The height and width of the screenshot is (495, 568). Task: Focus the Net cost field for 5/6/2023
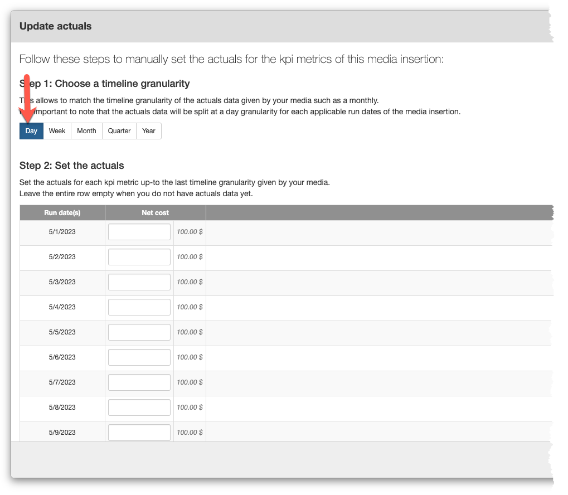coord(139,357)
